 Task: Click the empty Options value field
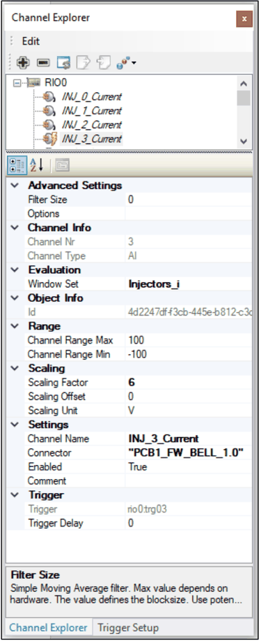[x=189, y=214]
